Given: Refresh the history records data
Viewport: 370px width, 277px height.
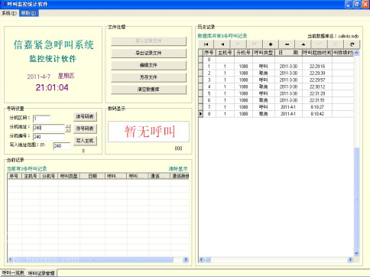Looking at the screenshot, I should [352, 44].
